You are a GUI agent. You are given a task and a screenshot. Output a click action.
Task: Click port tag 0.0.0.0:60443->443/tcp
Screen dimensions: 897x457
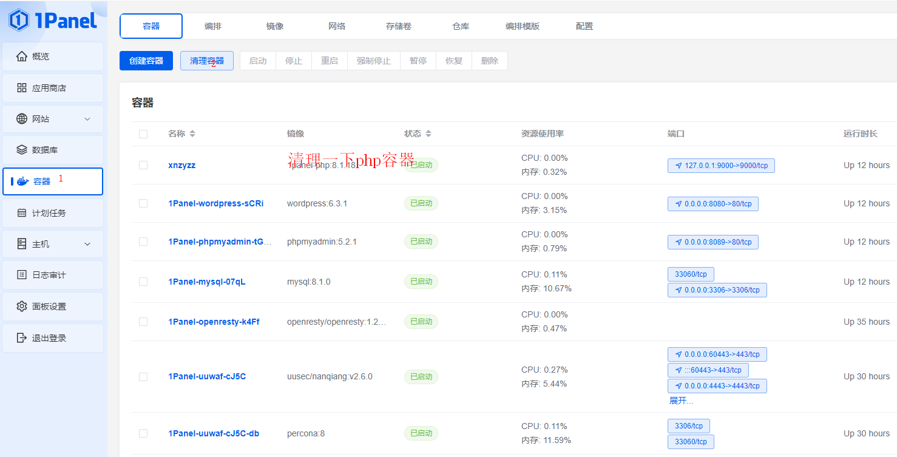[x=717, y=354]
